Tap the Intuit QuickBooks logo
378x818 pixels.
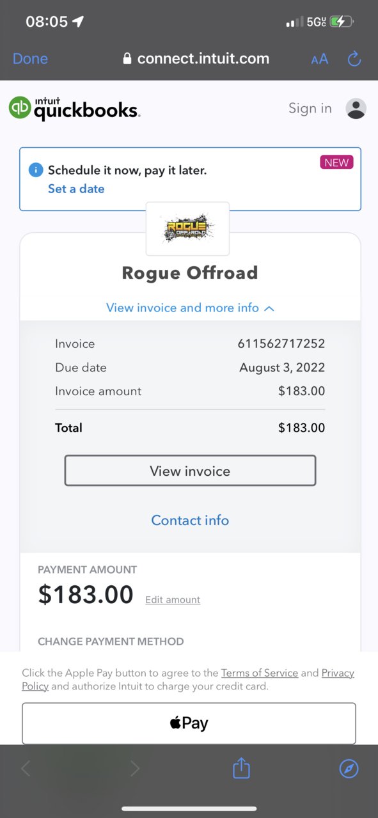[x=74, y=109]
